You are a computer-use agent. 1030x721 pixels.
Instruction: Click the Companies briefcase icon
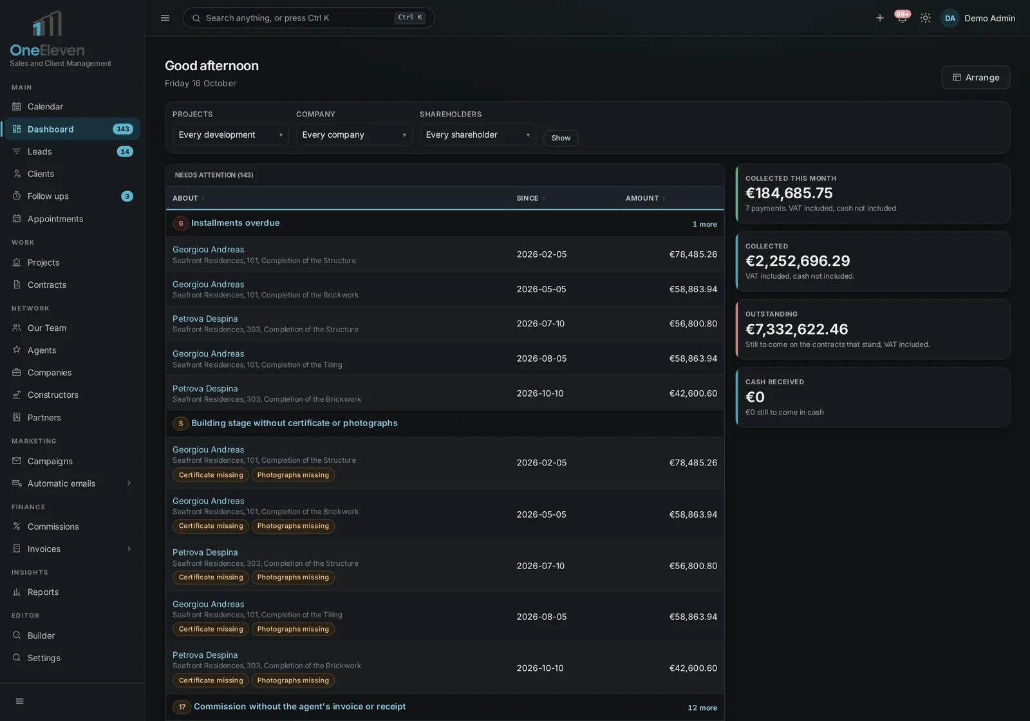point(17,372)
